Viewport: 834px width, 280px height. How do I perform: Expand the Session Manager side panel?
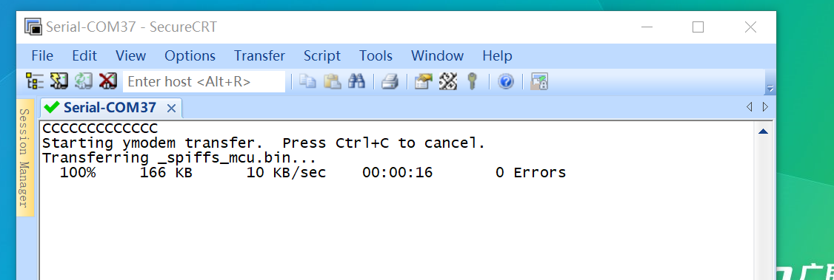pos(24,157)
